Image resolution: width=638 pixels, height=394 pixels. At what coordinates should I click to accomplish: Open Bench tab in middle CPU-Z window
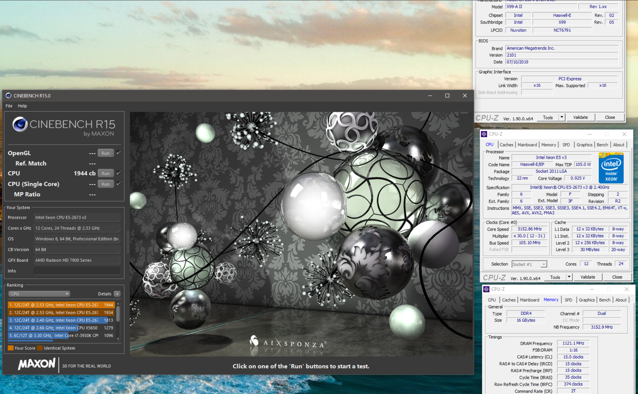(x=602, y=145)
